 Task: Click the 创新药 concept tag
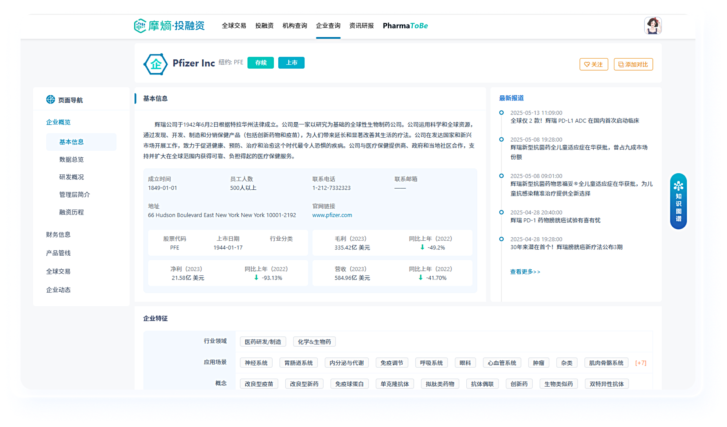(x=519, y=384)
